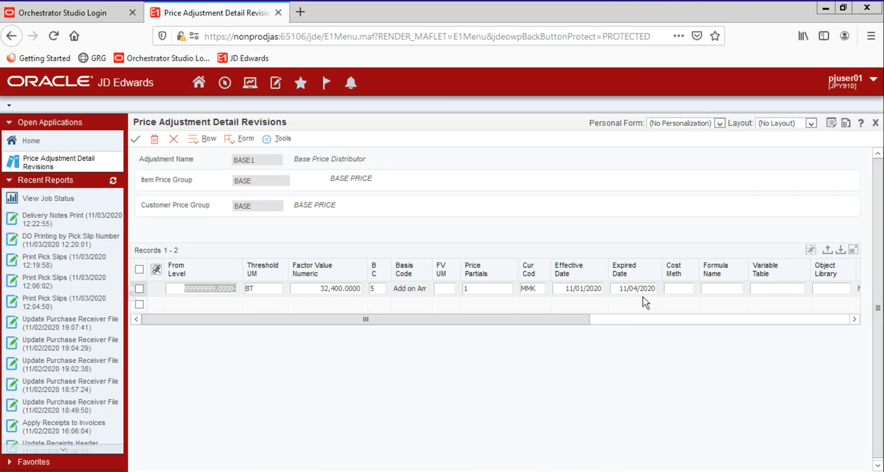Check the empty second row checkbox
Viewport: 884px width, 472px height.
(139, 304)
